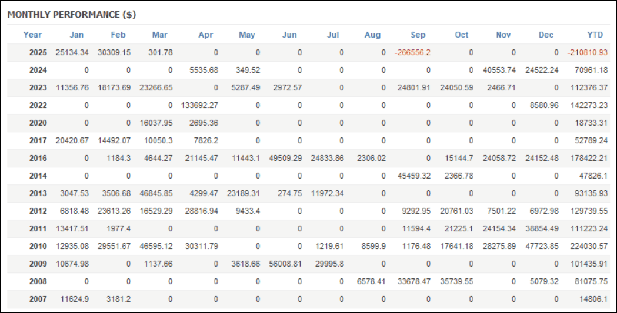Select the Jun column header
The height and width of the screenshot is (313, 617).
[x=289, y=35]
